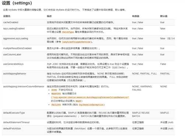This screenshot has height=136, width=185.
Task: Click 'true | false' in multipleResultSetsEnabled row
Action: (x=138, y=48)
